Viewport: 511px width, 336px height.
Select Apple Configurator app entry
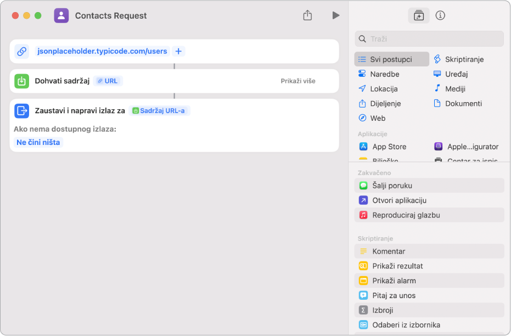[x=467, y=147]
